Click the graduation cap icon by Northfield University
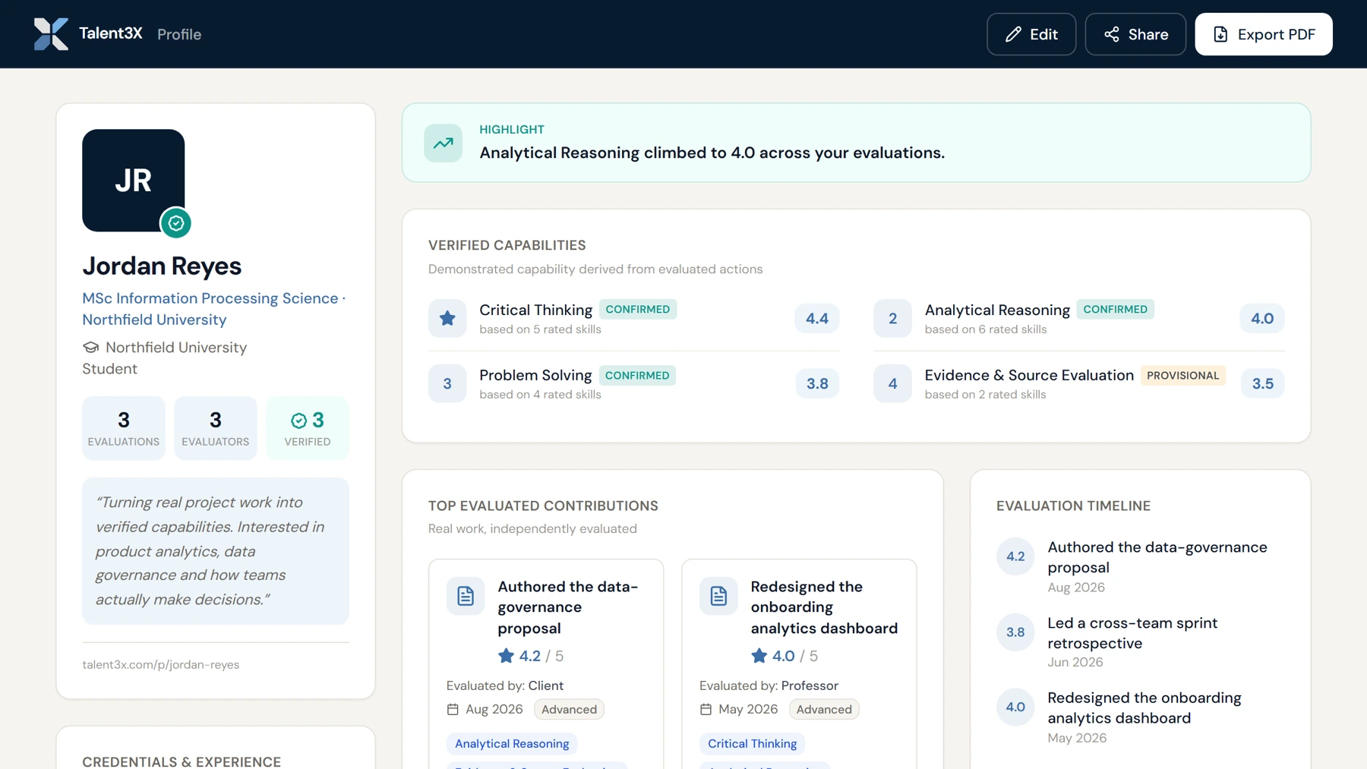Viewport: 1367px width, 769px height. tap(91, 348)
